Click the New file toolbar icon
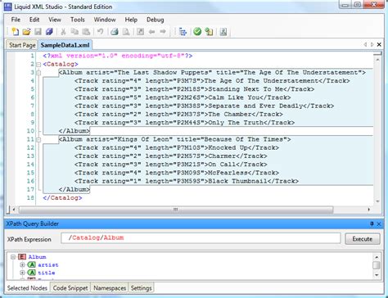Viewport: 388px width, 298px height. pyautogui.click(x=15, y=32)
